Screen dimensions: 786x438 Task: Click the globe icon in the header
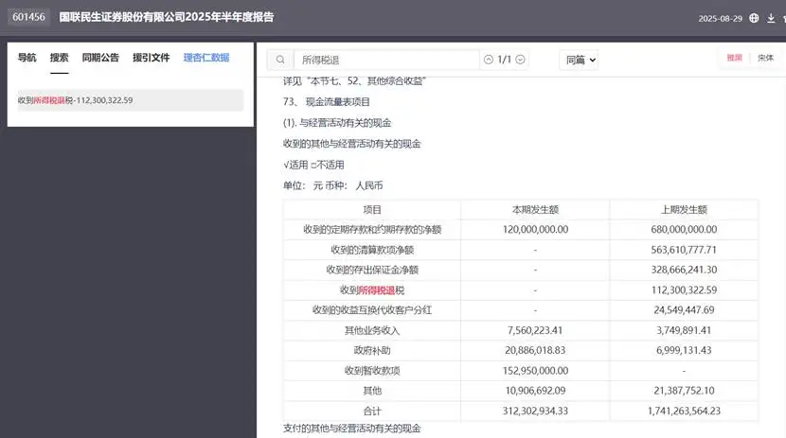pyautogui.click(x=754, y=18)
